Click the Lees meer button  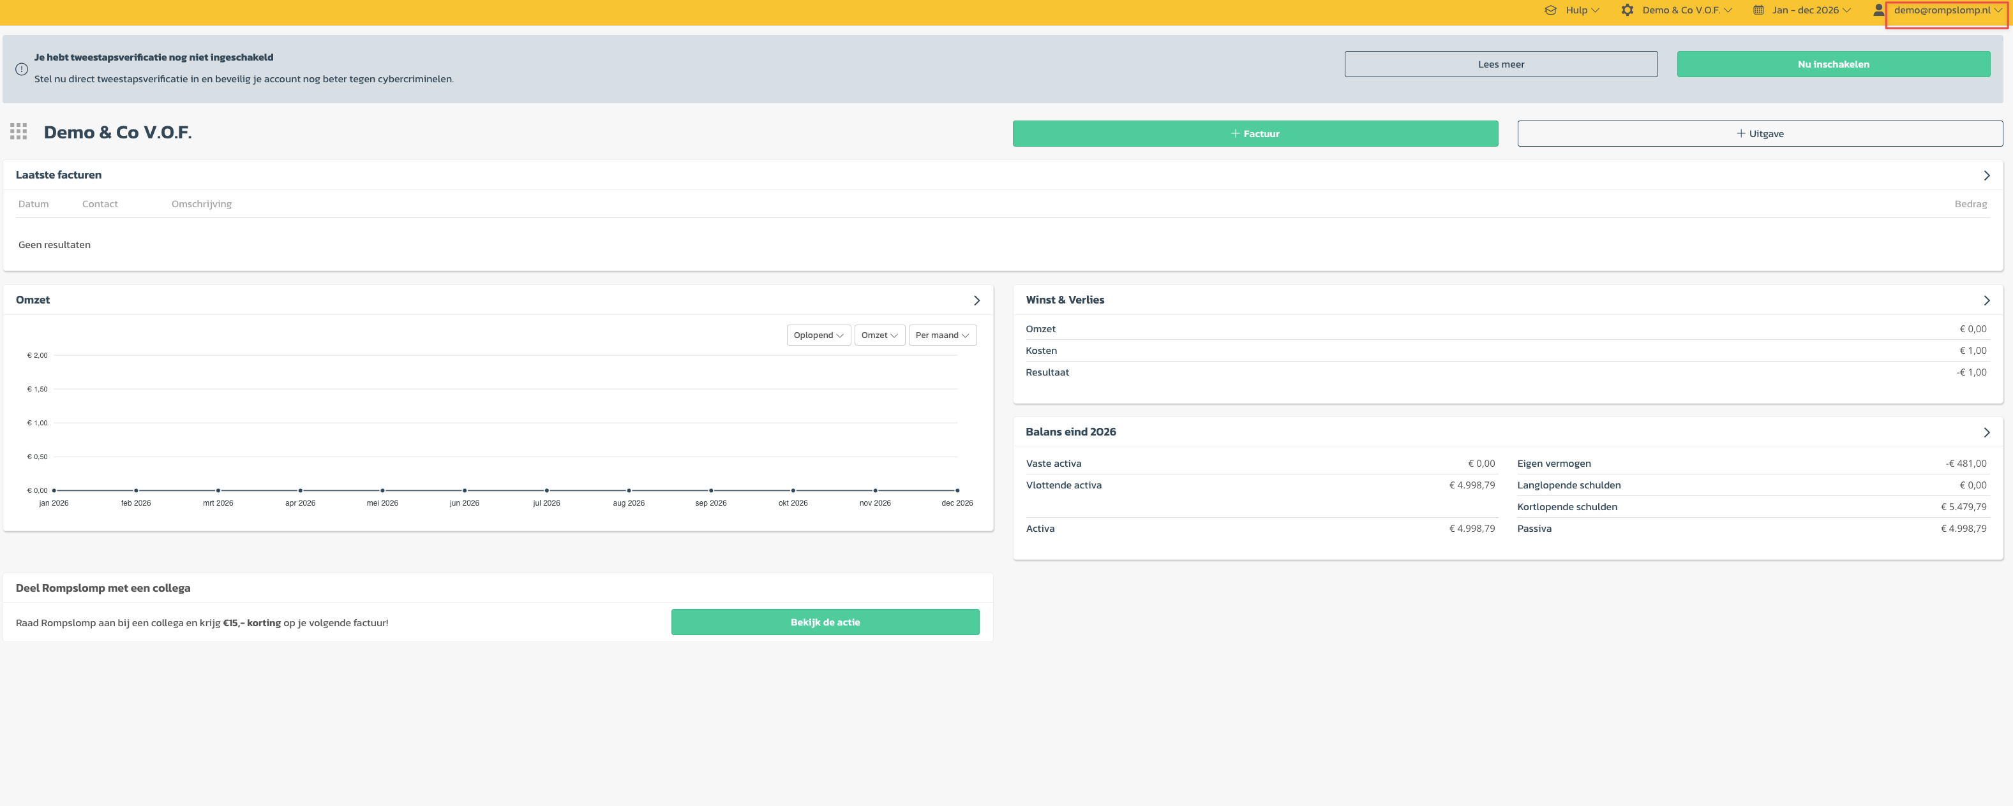1500,64
